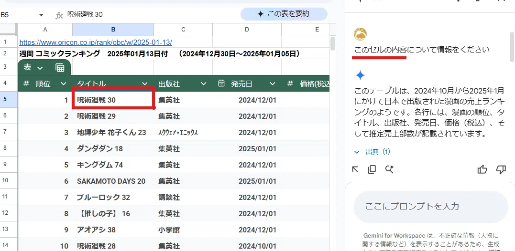Select the スクウェア・エニックス publisher cell
The image size is (515, 251).
pyautogui.click(x=183, y=132)
